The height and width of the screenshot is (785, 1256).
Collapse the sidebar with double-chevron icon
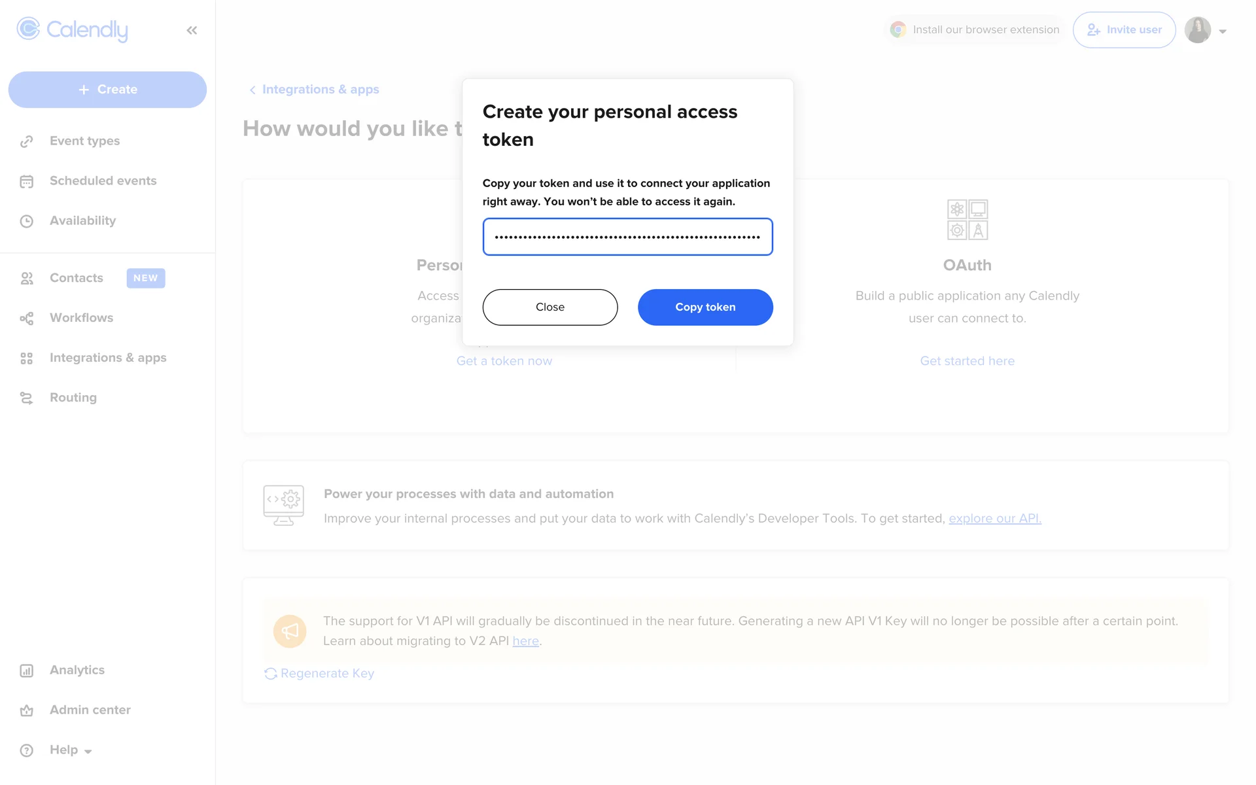pos(192,30)
